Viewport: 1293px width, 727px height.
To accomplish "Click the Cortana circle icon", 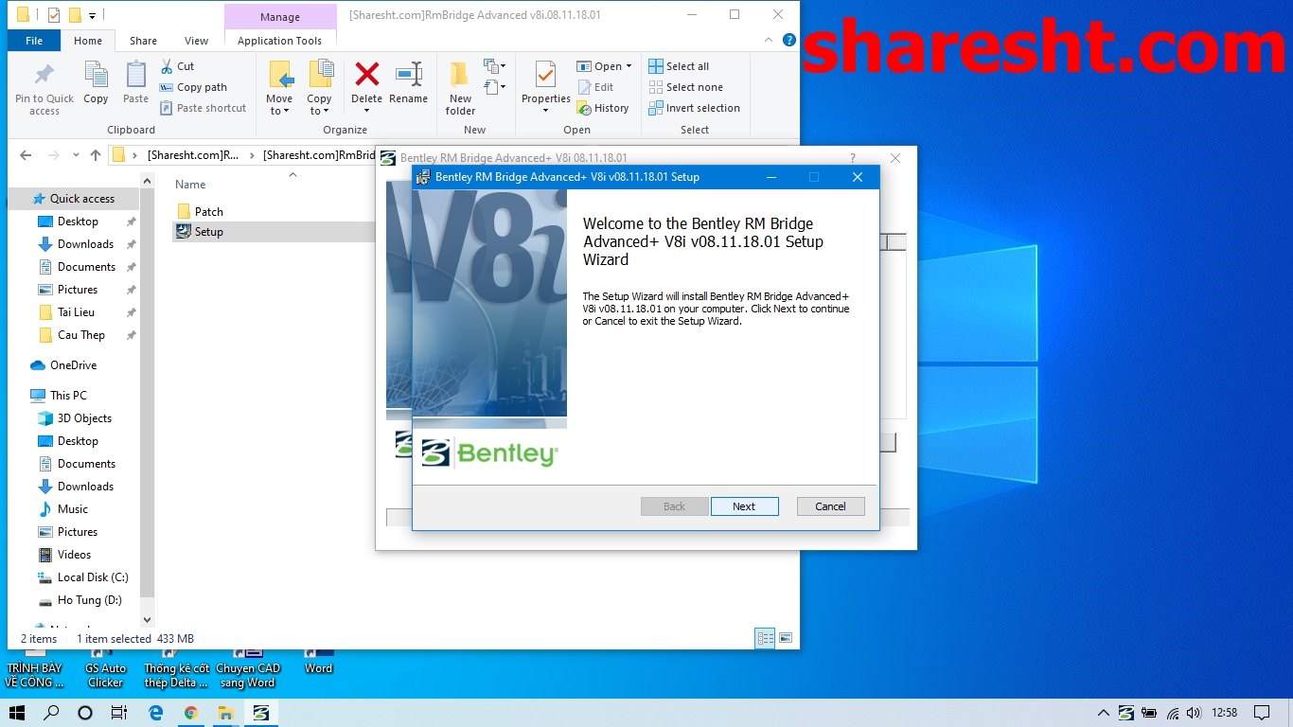I will [84, 713].
